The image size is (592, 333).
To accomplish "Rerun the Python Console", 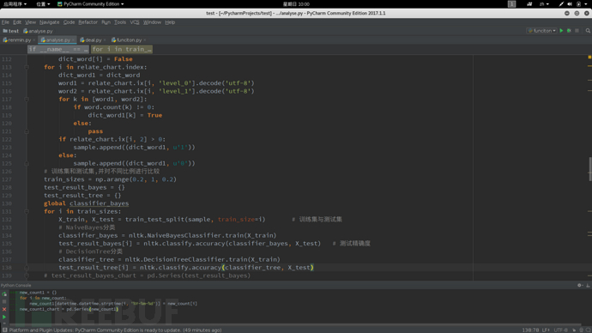I will [x=4, y=294].
